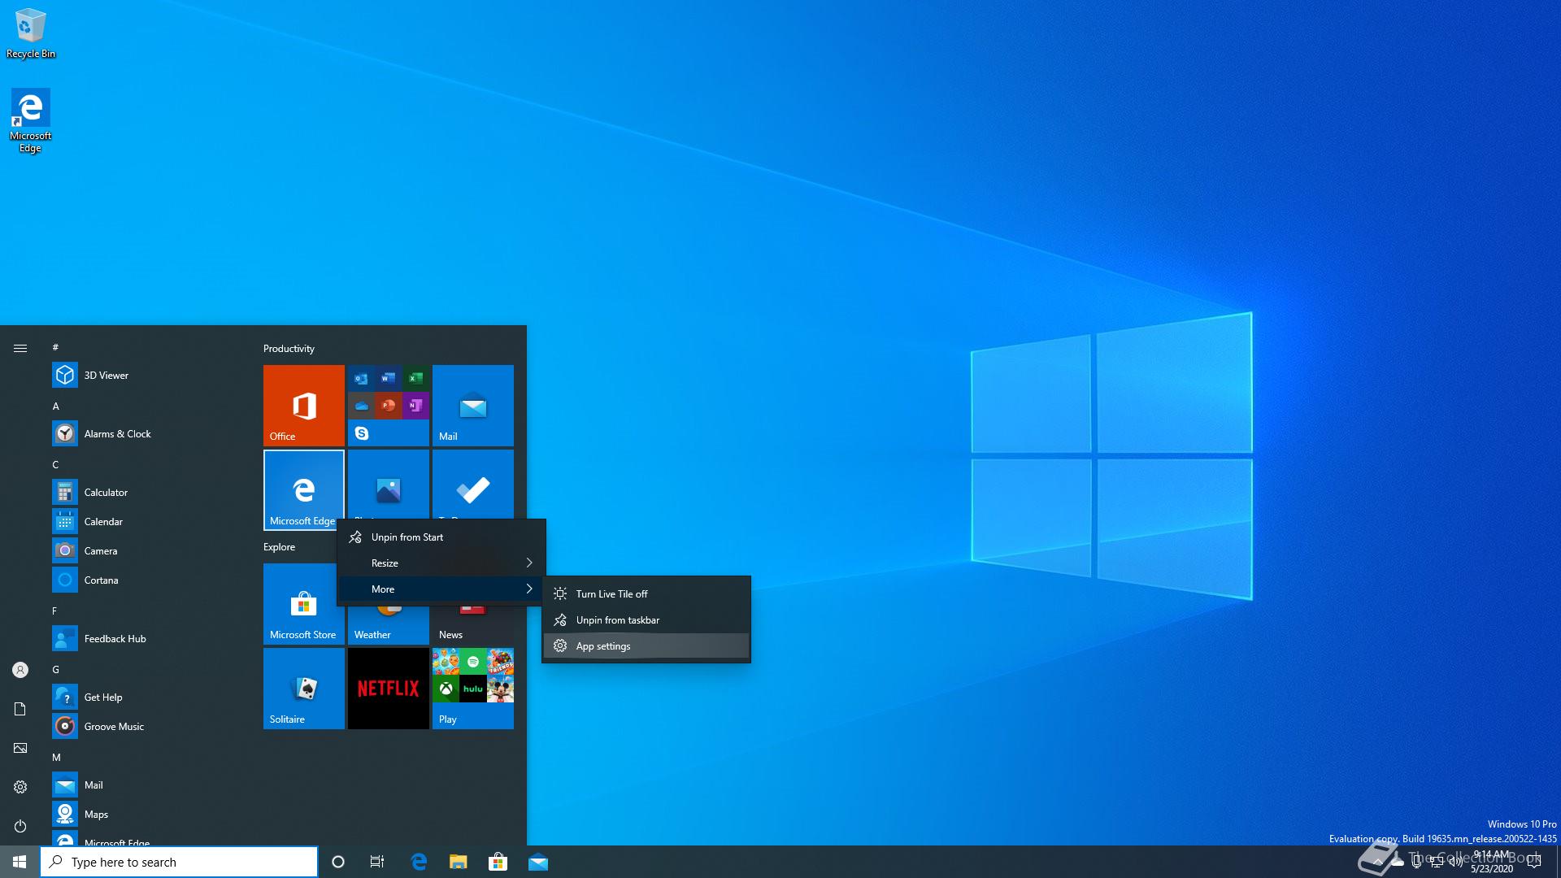Open the Mail tile in Productivity
1561x878 pixels.
pyautogui.click(x=472, y=405)
